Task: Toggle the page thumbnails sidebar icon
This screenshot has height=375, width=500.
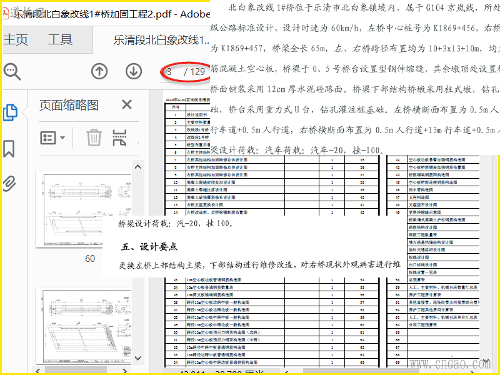Action: pos(10,112)
